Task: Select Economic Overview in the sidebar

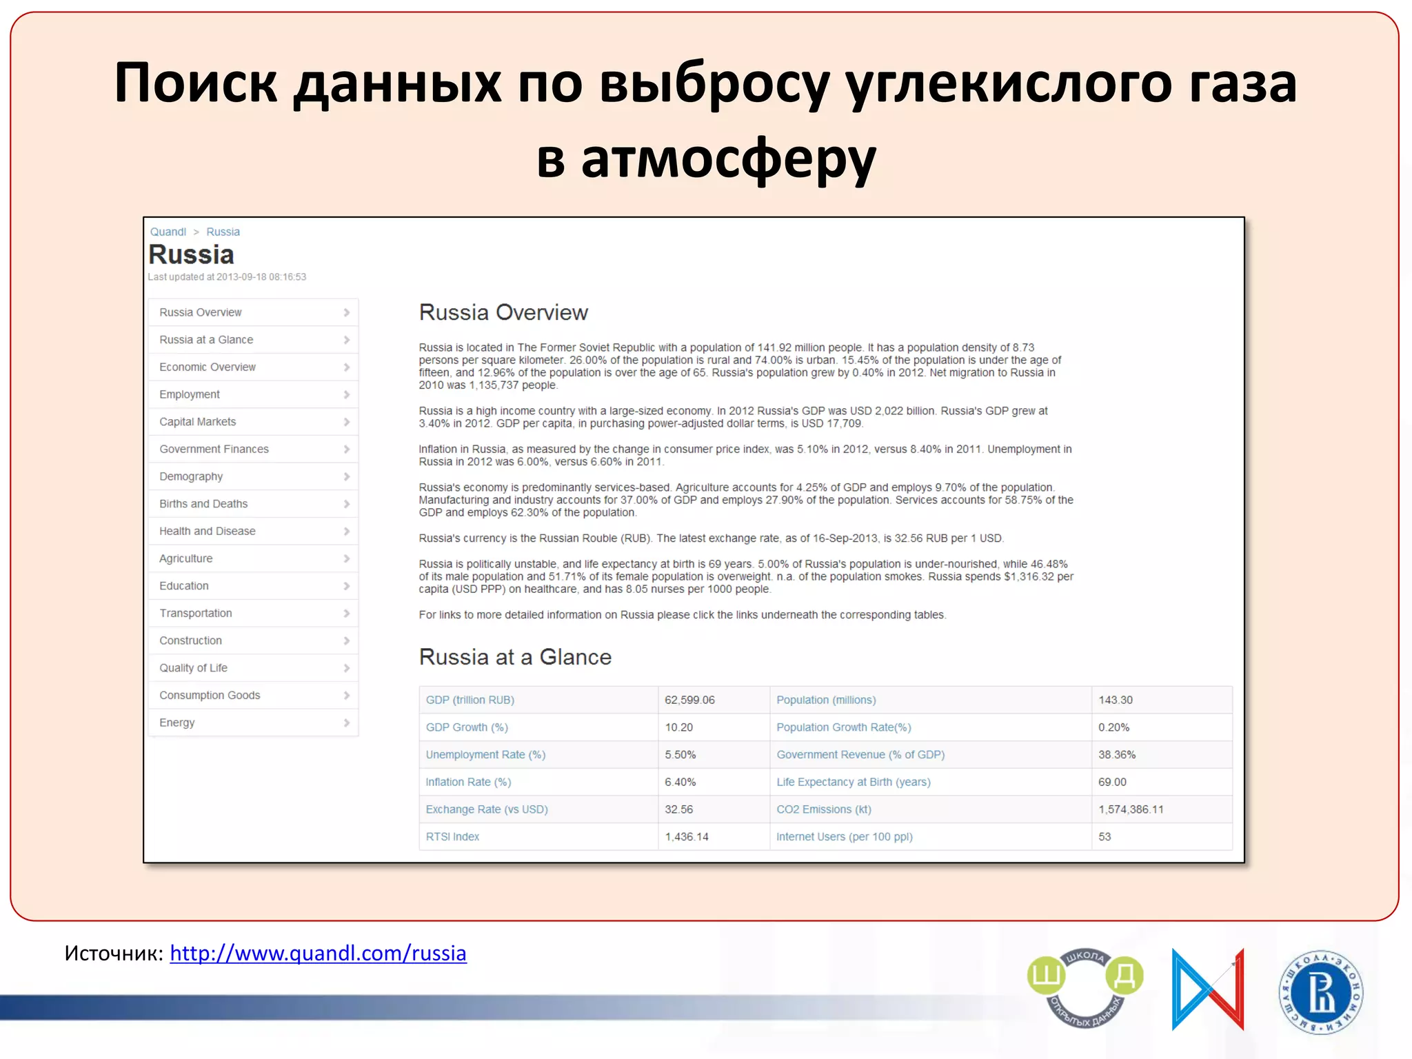Action: pyautogui.click(x=253, y=367)
